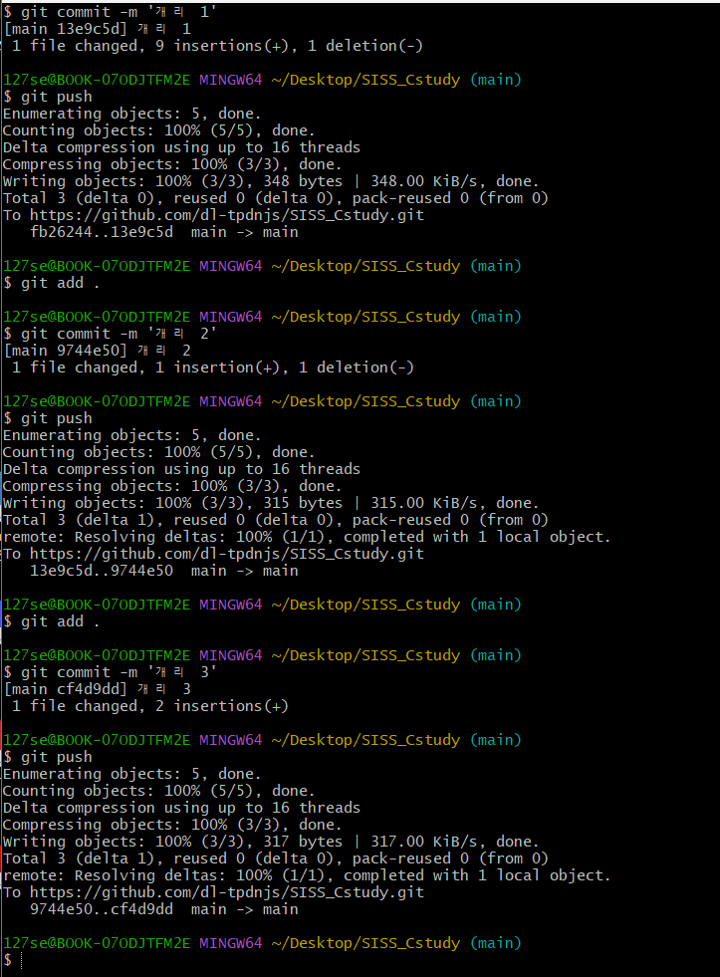This screenshot has height=977, width=720.
Task: Click the commit hash range 9744e50..cf4d9dd
Action: point(102,909)
